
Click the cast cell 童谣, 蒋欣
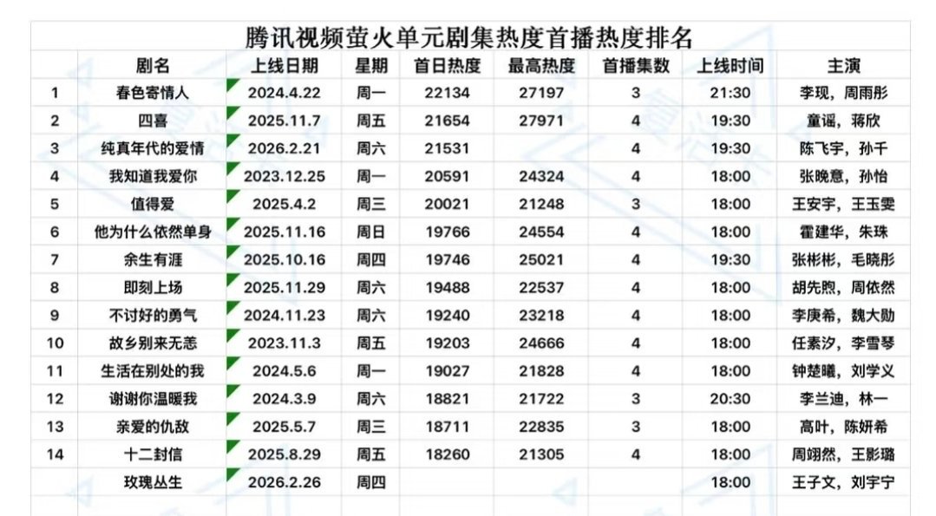(843, 121)
